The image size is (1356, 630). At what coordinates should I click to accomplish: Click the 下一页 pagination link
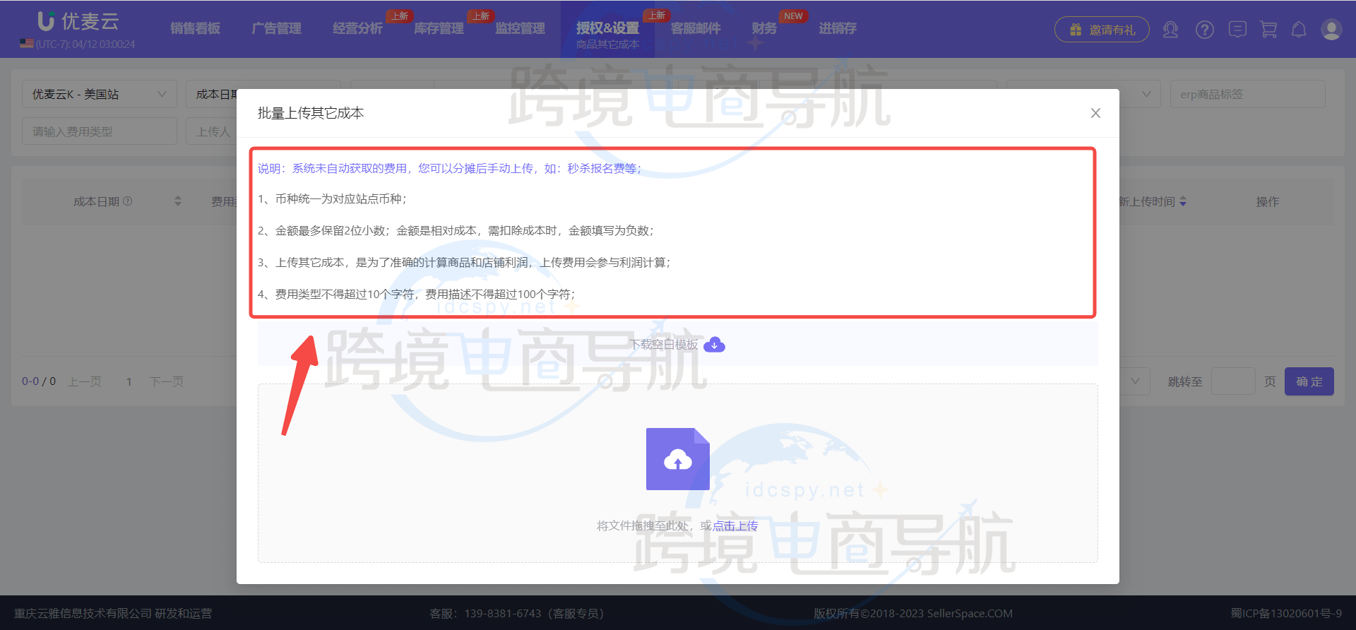tap(167, 381)
